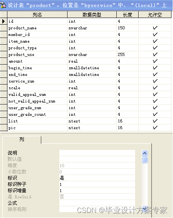
Task: Toggle allow-null for end_time
Action: pos(155,75)
